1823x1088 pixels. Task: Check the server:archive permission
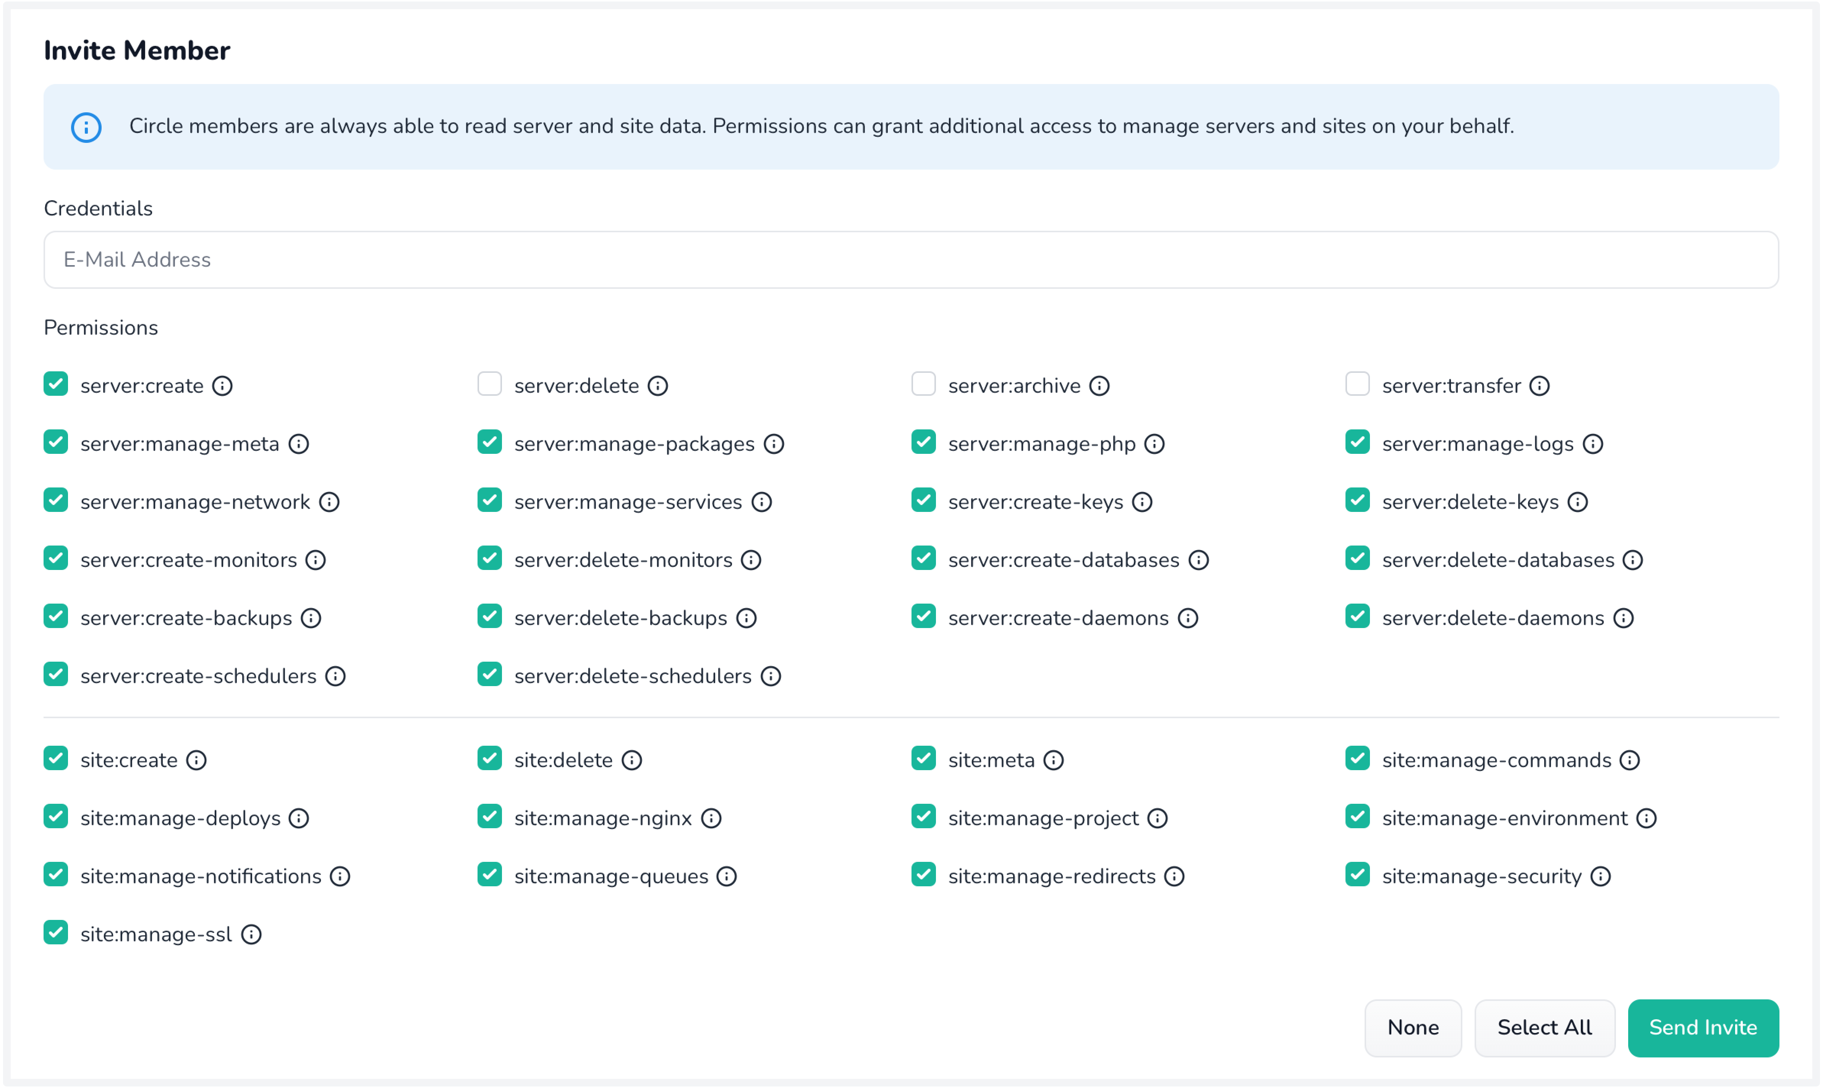[x=924, y=384]
